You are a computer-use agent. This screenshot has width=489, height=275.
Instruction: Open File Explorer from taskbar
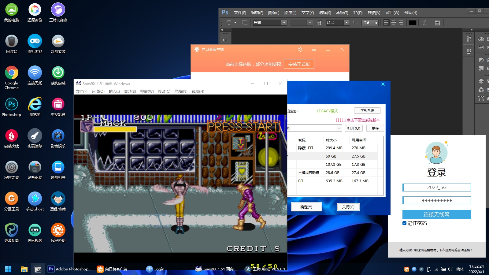24,269
